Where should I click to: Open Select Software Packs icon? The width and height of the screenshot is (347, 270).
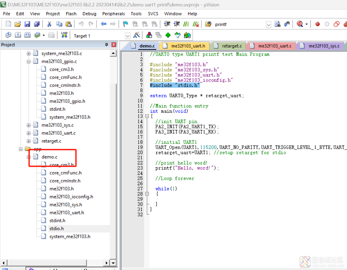click(178, 35)
